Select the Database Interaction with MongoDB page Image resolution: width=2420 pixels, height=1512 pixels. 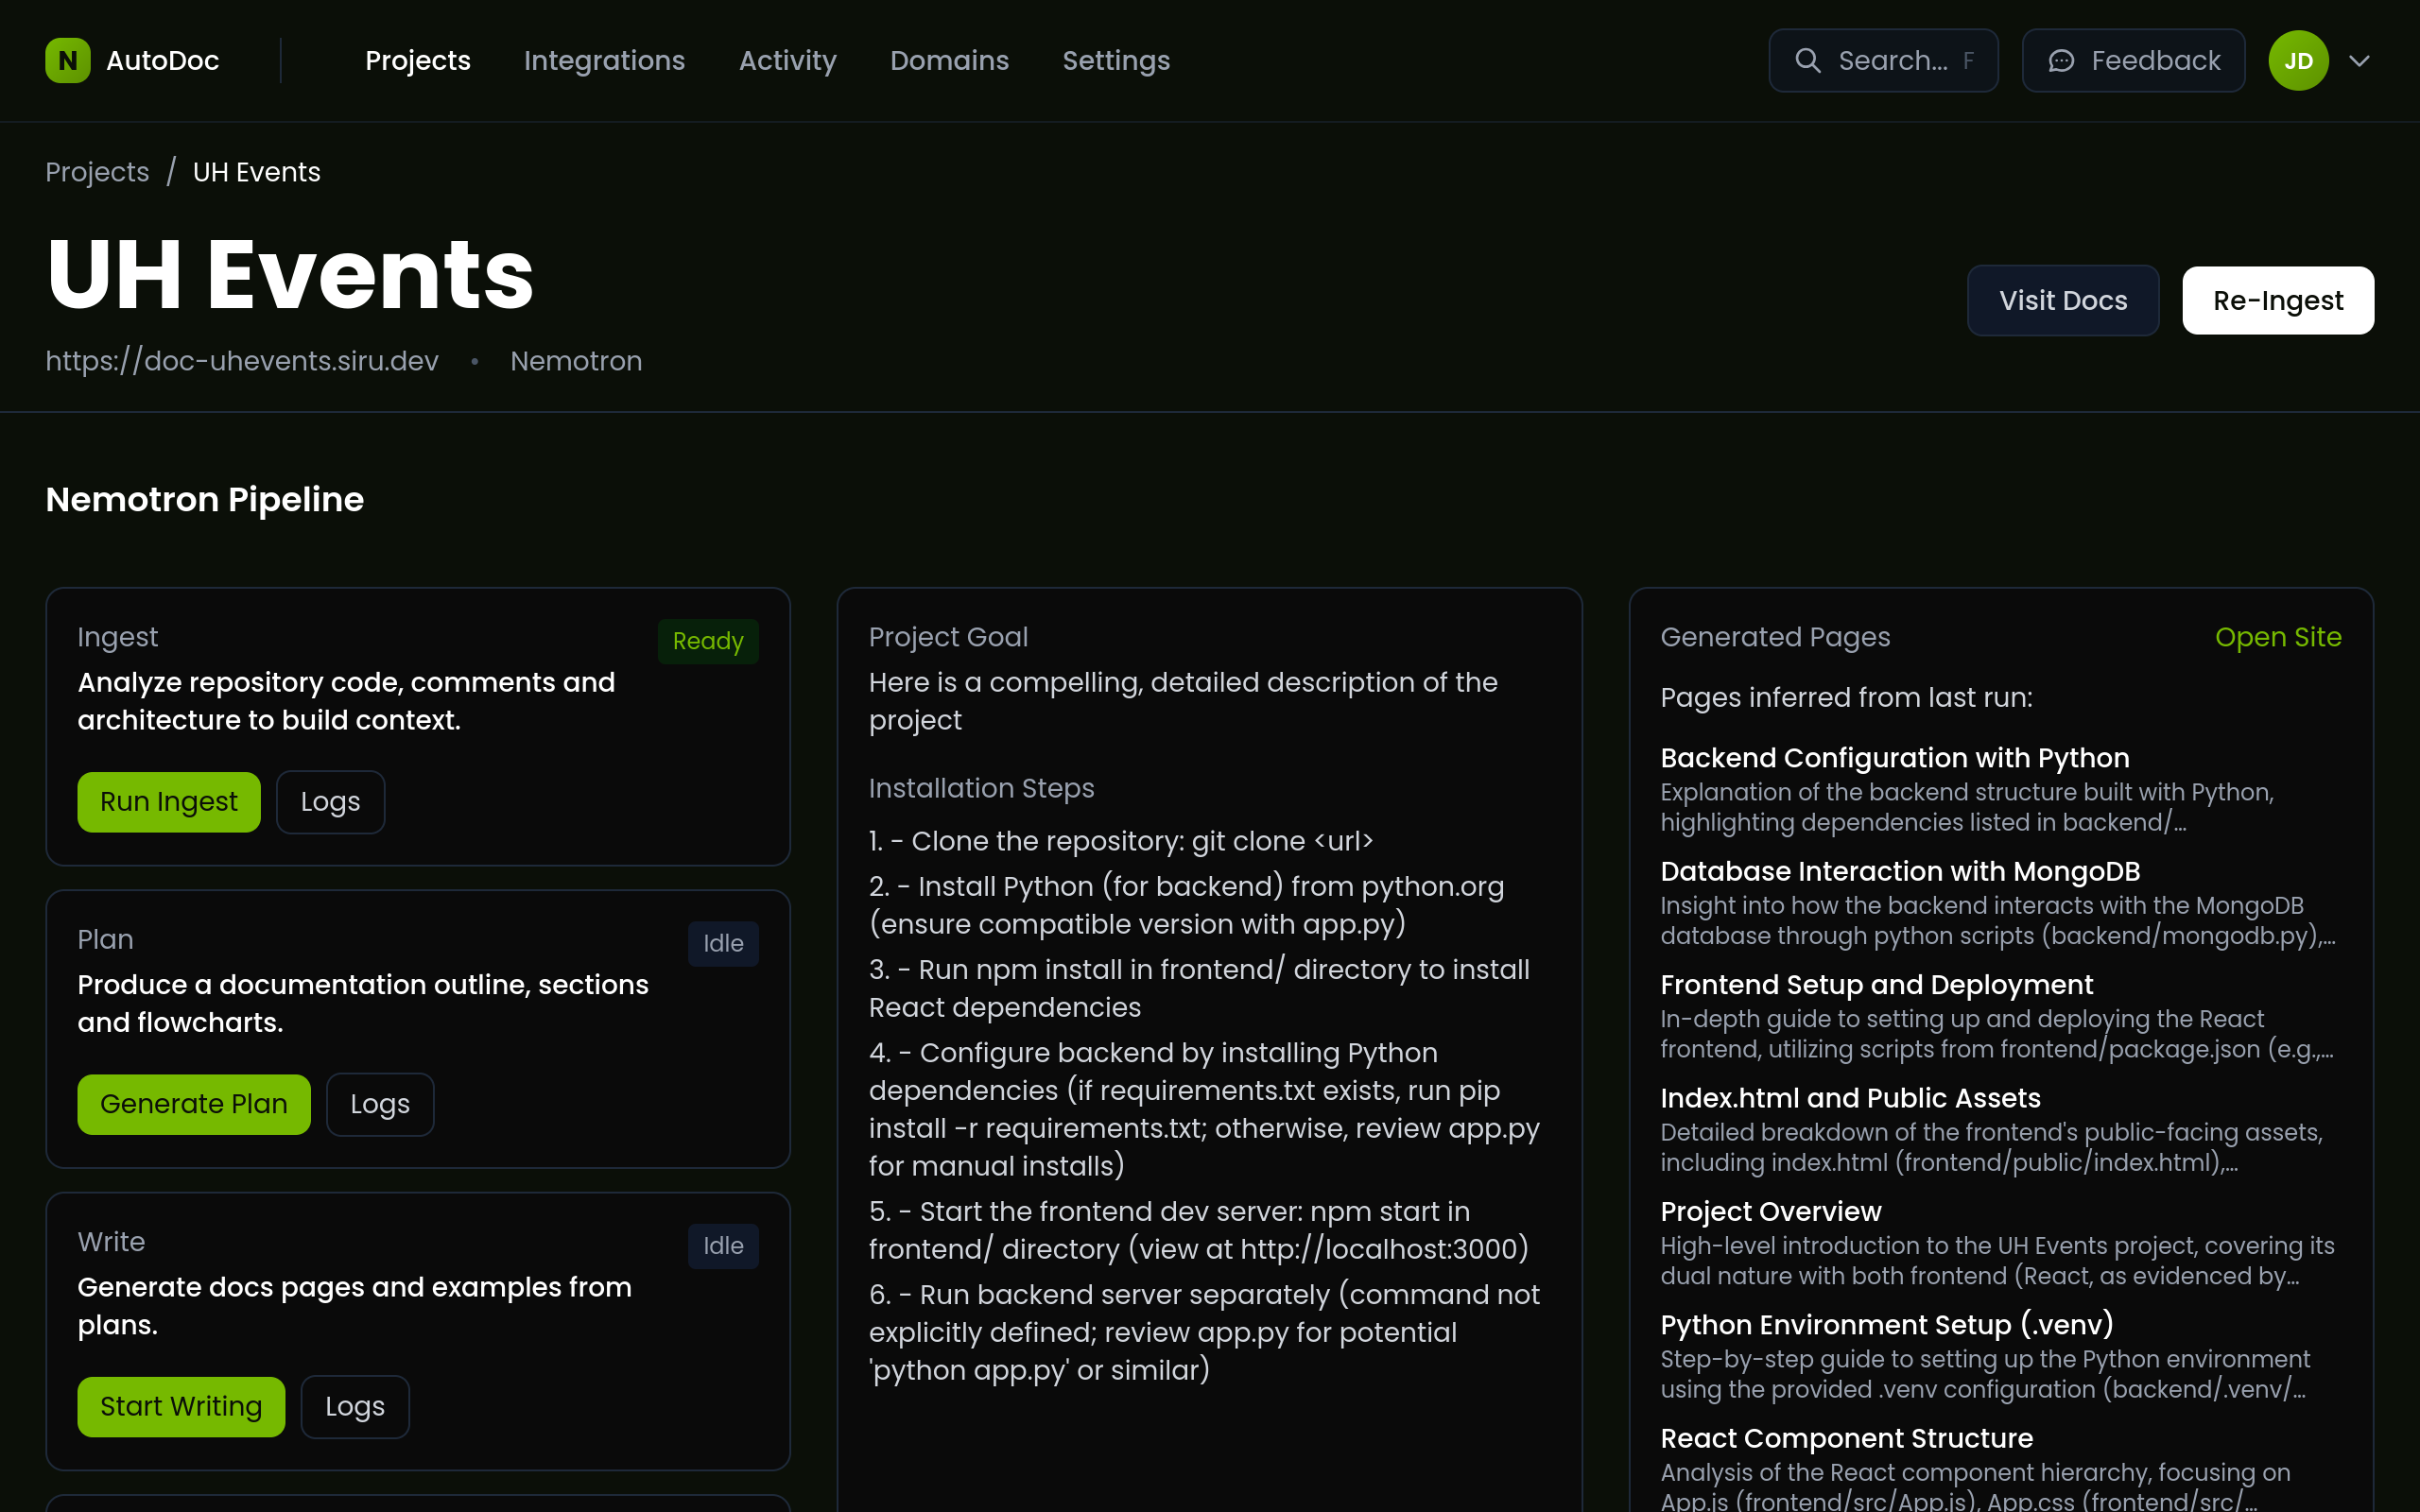[x=1899, y=871]
